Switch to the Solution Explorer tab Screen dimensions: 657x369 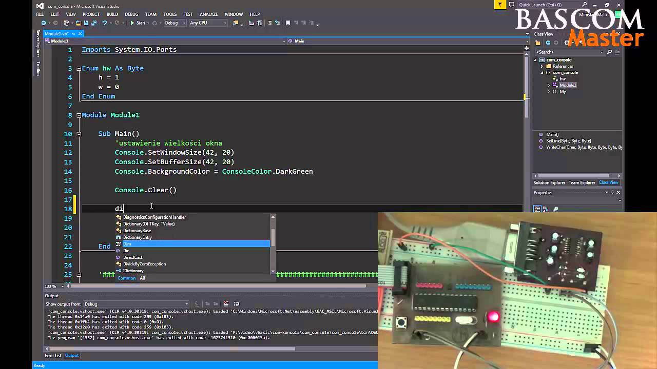549,183
